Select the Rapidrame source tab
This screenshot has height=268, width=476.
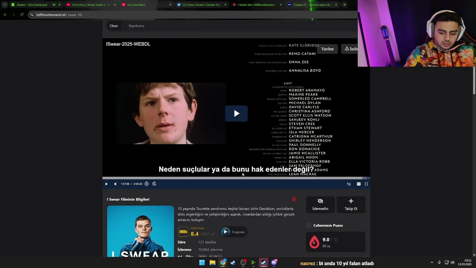point(136,26)
